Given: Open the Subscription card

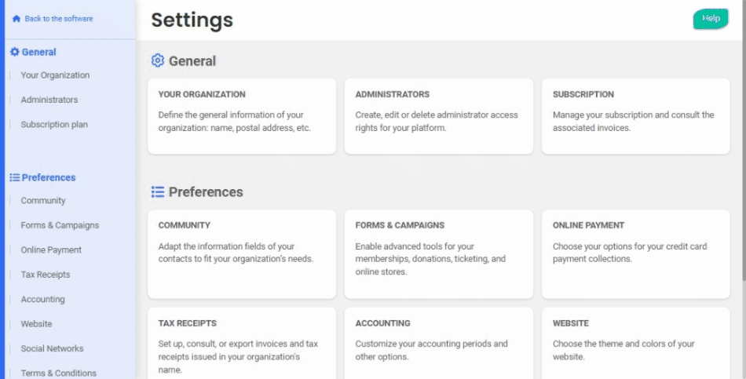Looking at the screenshot, I should (635, 116).
